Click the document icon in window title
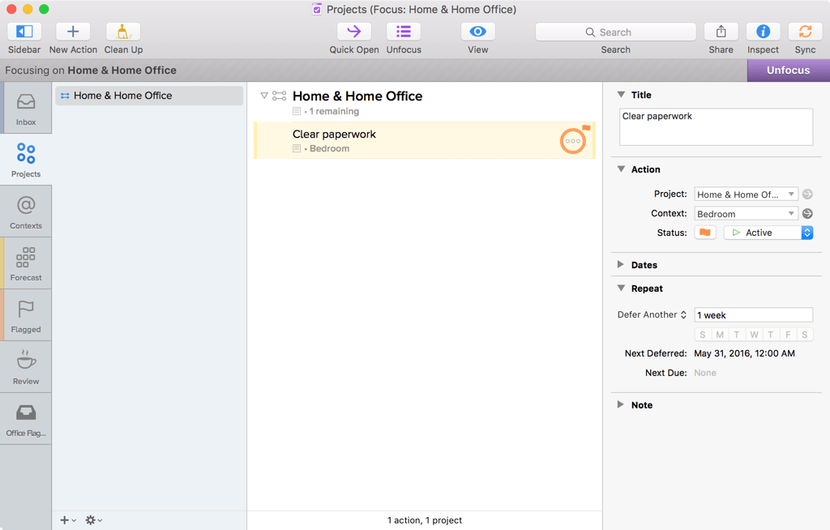Image resolution: width=830 pixels, height=530 pixels. pos(317,10)
